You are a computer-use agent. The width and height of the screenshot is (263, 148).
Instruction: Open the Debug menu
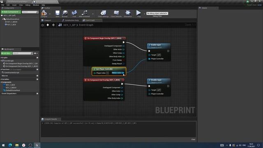28,5
